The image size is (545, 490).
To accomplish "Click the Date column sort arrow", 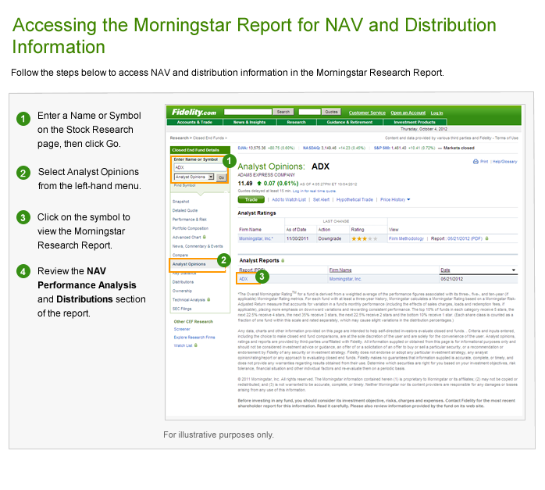I will click(513, 270).
